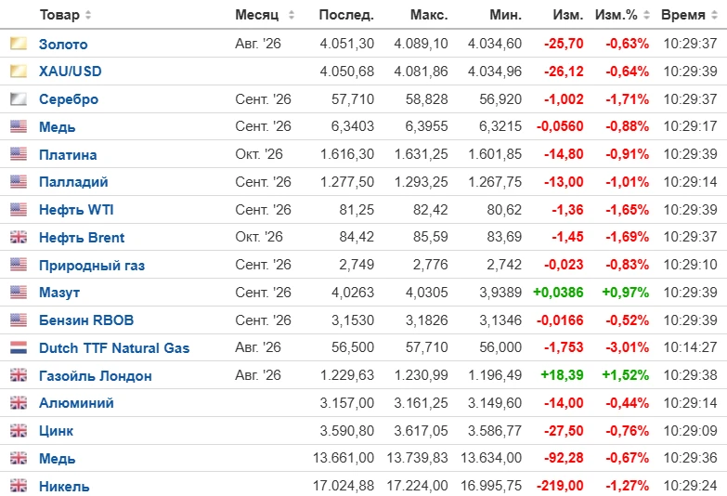Screen dimensions: 727x496
Task: Open the Природный газ link
Action: click(x=92, y=266)
